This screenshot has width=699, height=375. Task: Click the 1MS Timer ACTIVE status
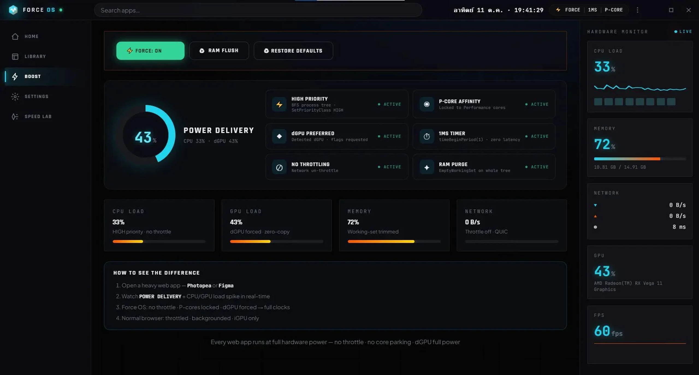click(537, 136)
